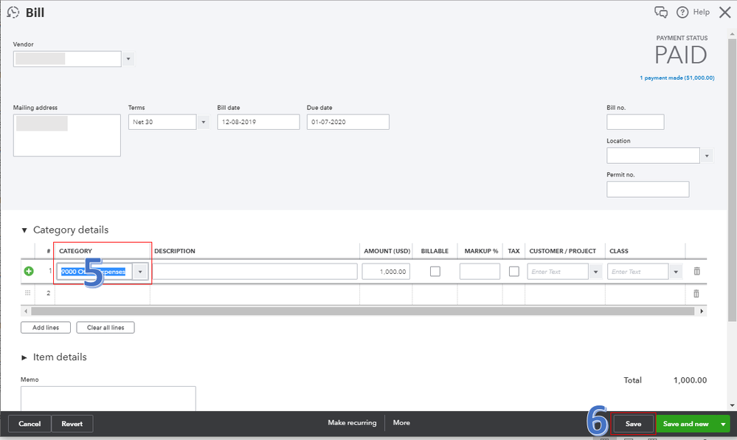737x440 pixels.
Task: Open the feedback chat icon
Action: [x=661, y=13]
